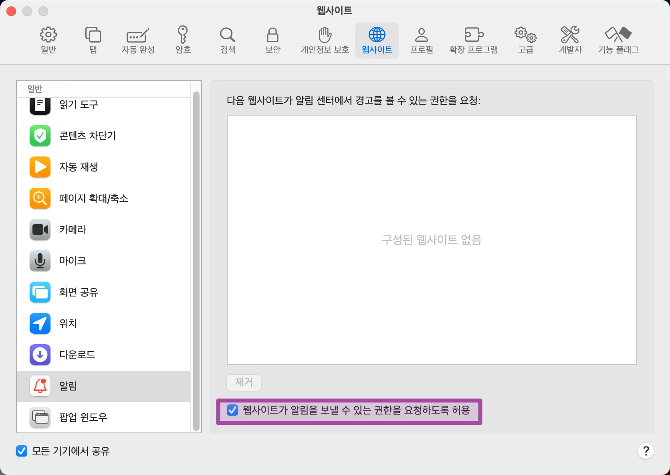The image size is (670, 475).
Task: Select 마이크 sidebar row text
Action: (x=73, y=261)
